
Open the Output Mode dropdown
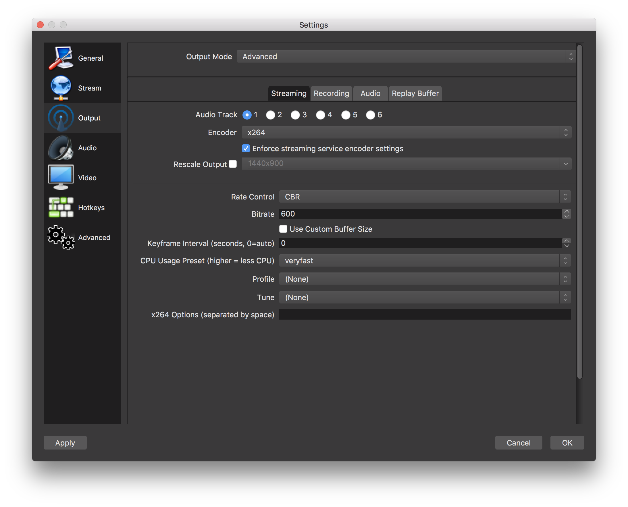coord(406,56)
